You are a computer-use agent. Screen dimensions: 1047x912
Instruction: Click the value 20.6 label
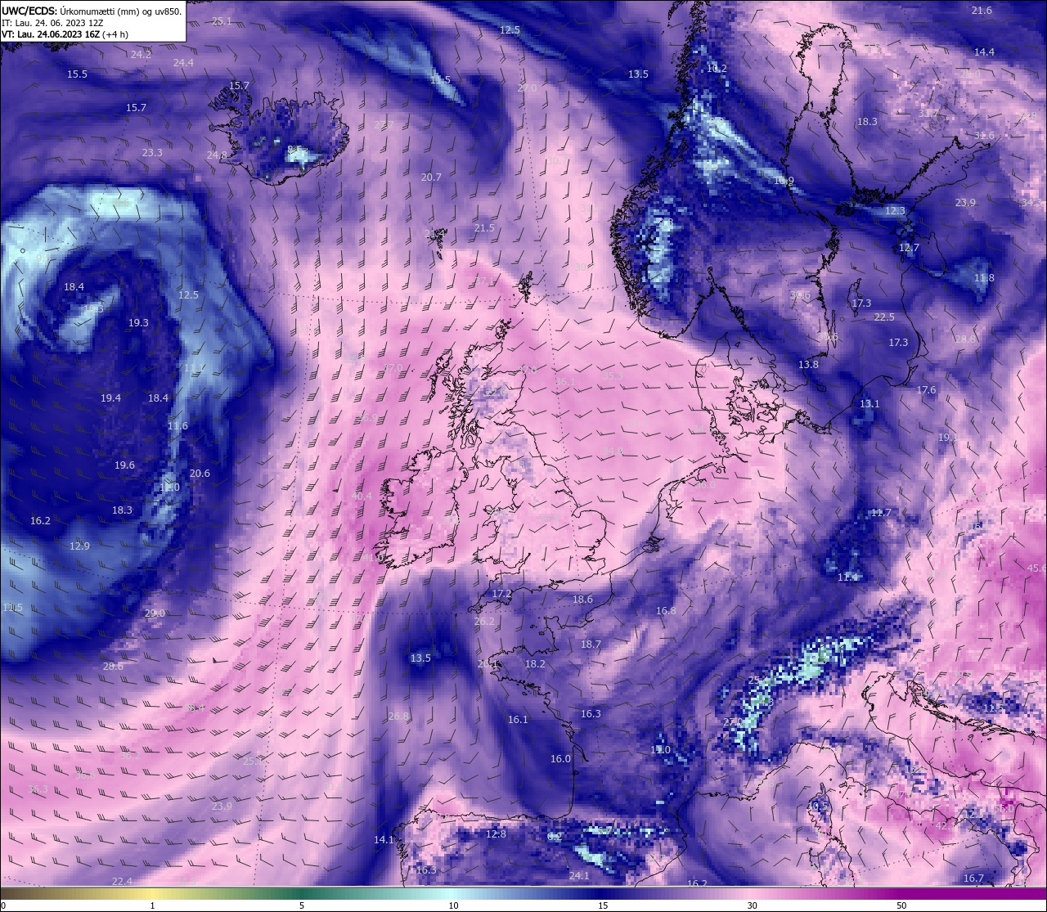[x=200, y=473]
